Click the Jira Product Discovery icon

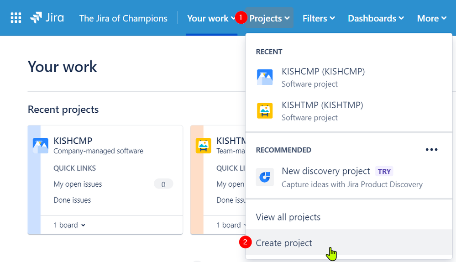265,177
